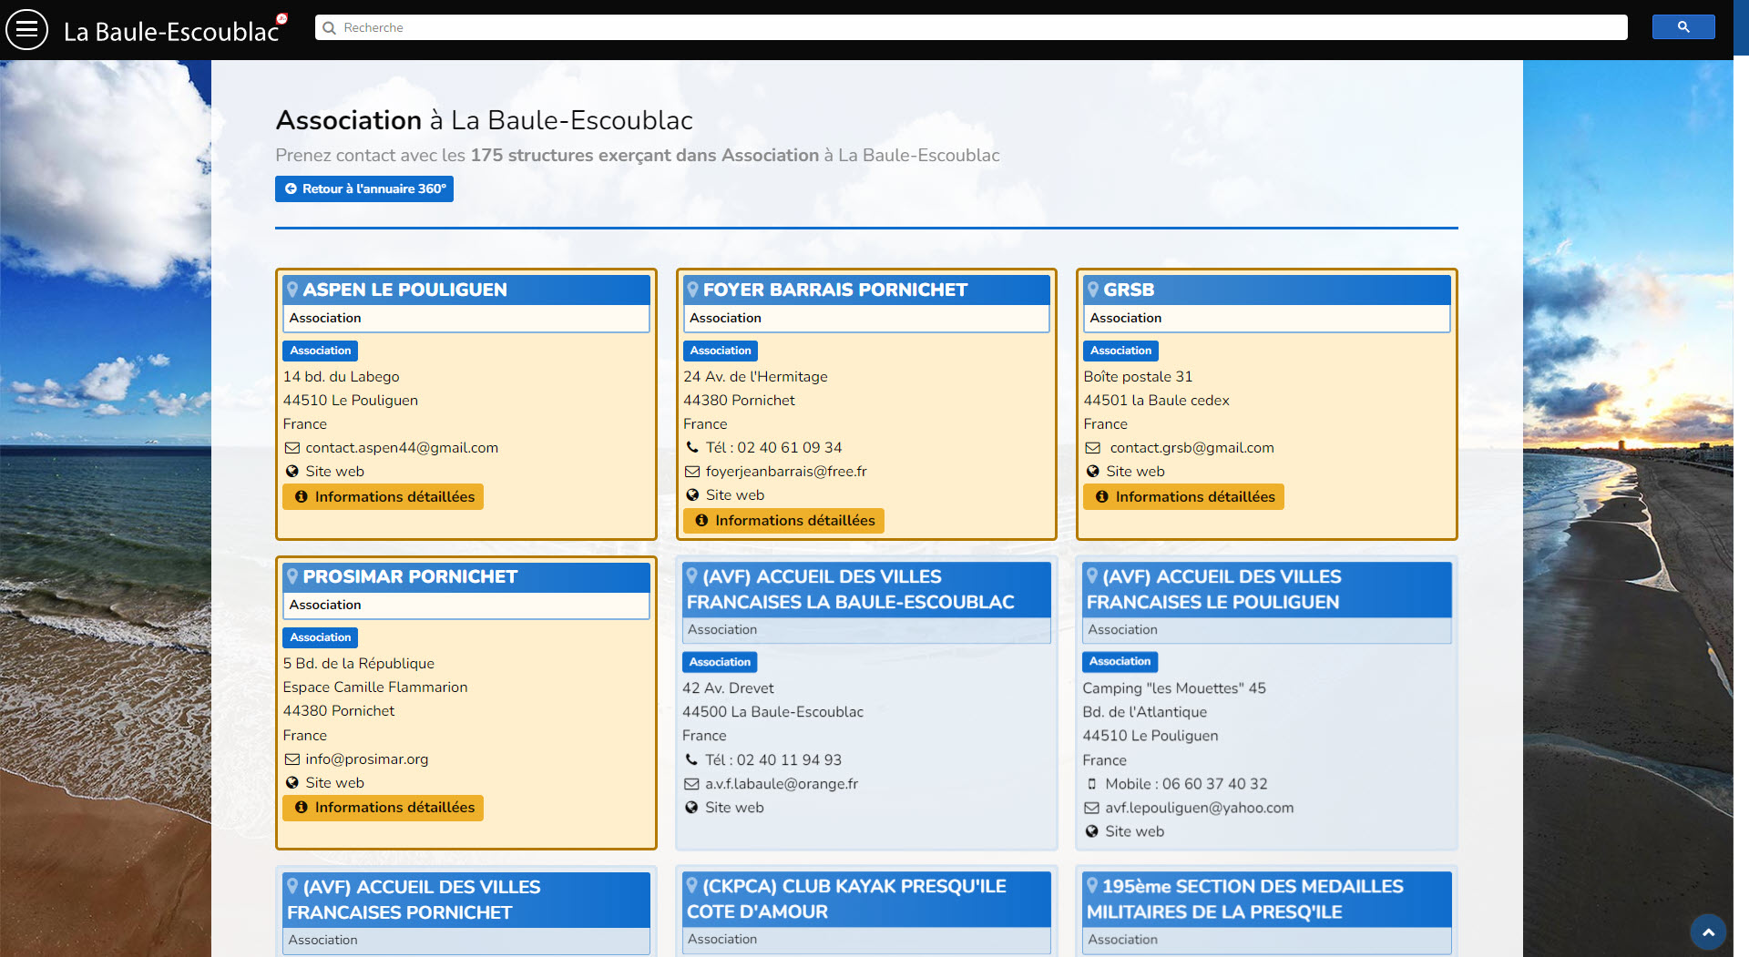Click envelope icon next to contact.grsb@gmail.com
The height and width of the screenshot is (957, 1749).
click(x=1093, y=448)
